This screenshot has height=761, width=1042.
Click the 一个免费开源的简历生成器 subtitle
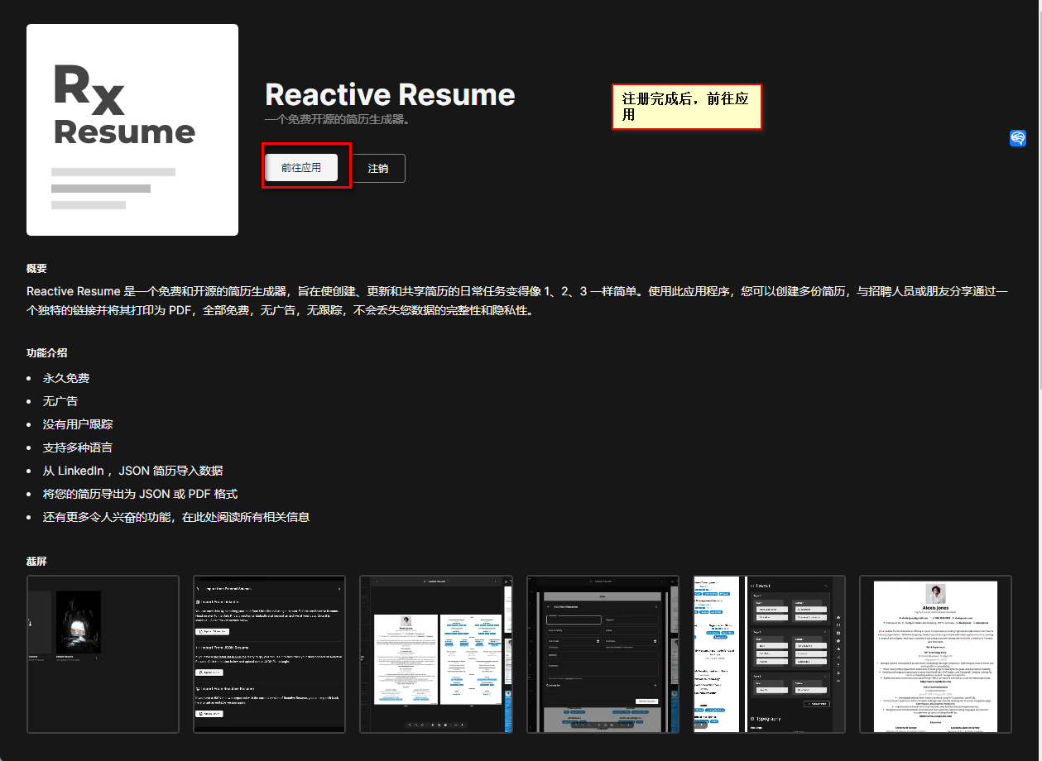pyautogui.click(x=338, y=119)
